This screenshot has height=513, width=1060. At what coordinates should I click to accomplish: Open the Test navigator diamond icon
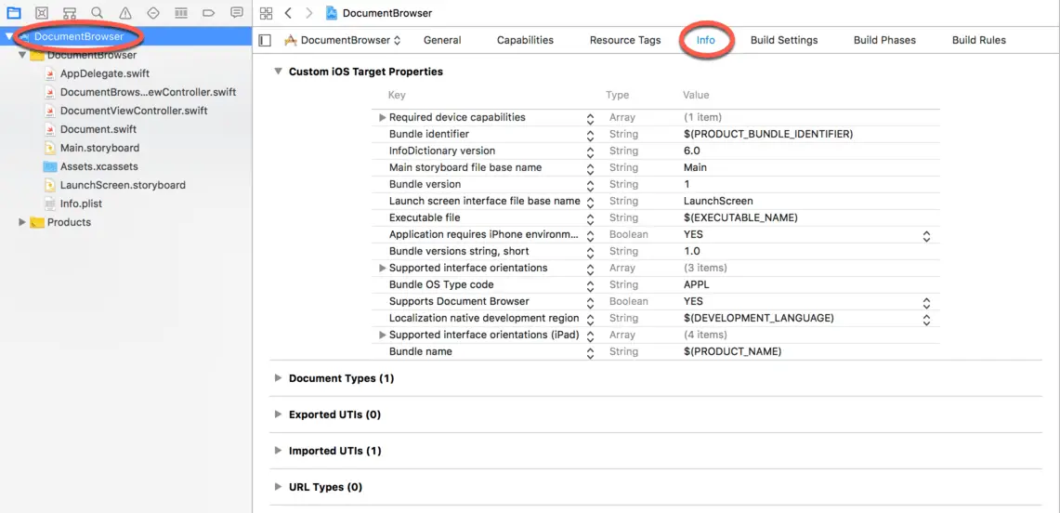pos(153,13)
